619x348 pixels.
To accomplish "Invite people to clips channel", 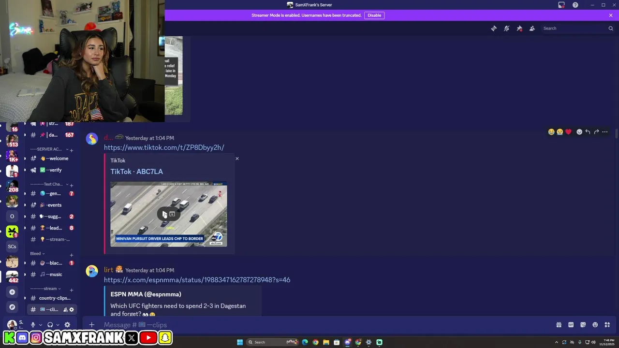I will [x=66, y=310].
